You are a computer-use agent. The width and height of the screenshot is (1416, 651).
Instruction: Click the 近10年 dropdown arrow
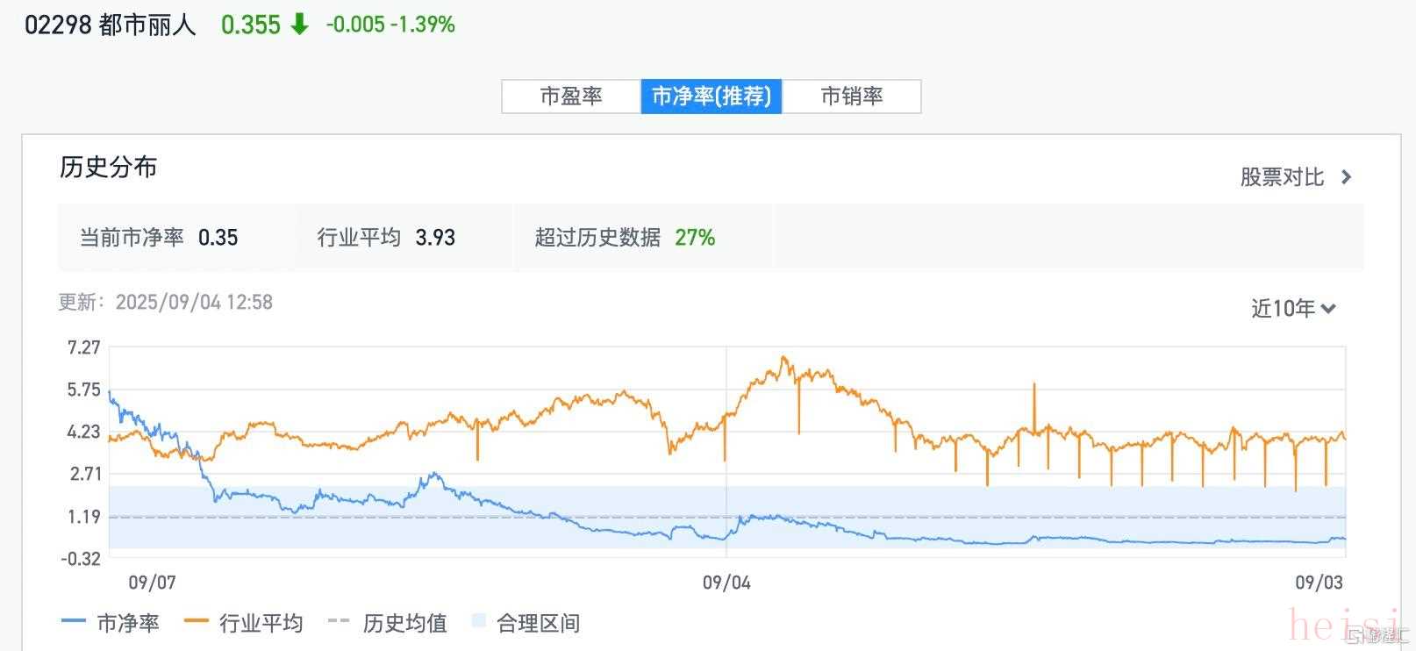click(x=1328, y=309)
